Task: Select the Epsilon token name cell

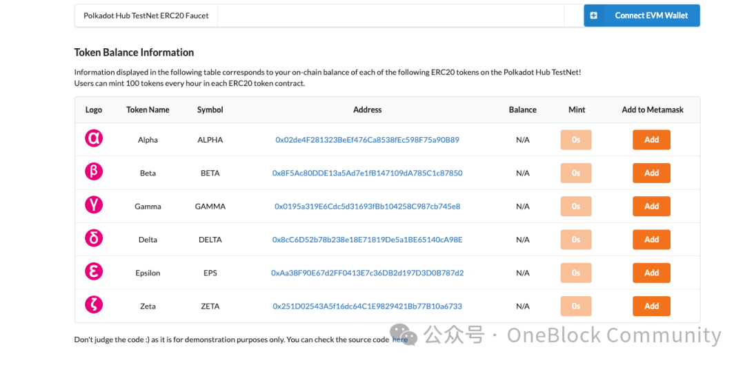Action: (148, 273)
